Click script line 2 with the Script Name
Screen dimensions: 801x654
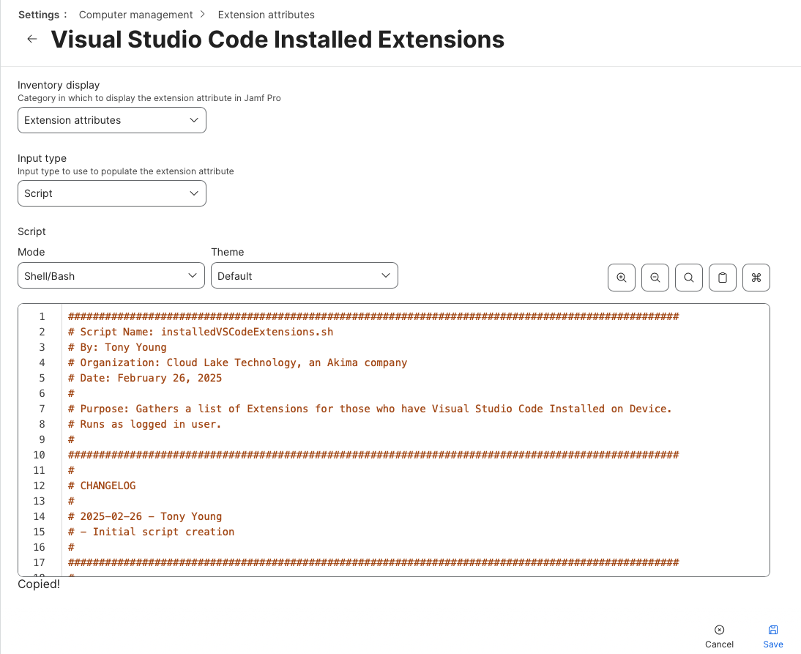click(201, 332)
